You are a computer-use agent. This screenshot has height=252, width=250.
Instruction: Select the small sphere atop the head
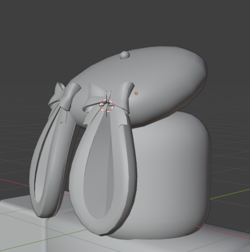125,55
